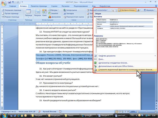Switch to Full Screen Reading view
Image resolution: width=158 pixels, height=118 pixels.
(x=120, y=111)
